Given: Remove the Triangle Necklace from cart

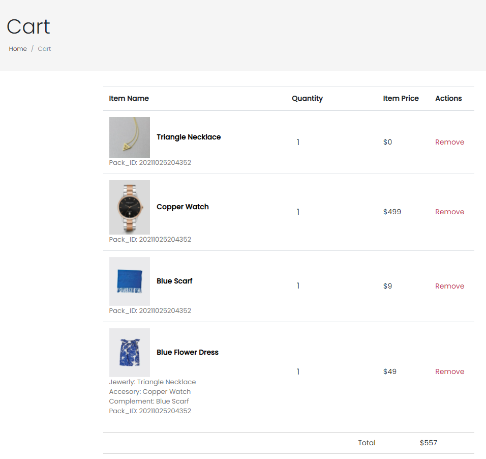Looking at the screenshot, I should click(449, 142).
